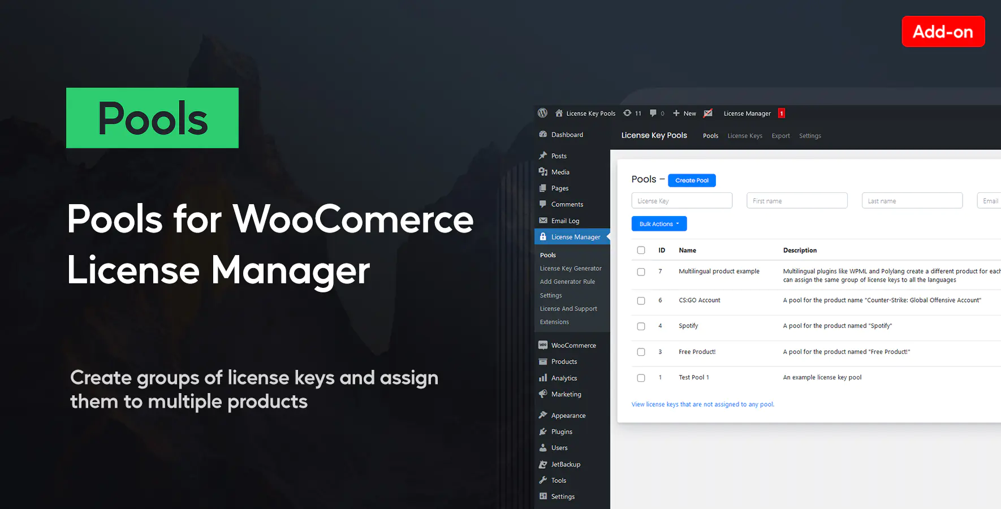Switch to the License Keys tab
1001x509 pixels.
[745, 136]
